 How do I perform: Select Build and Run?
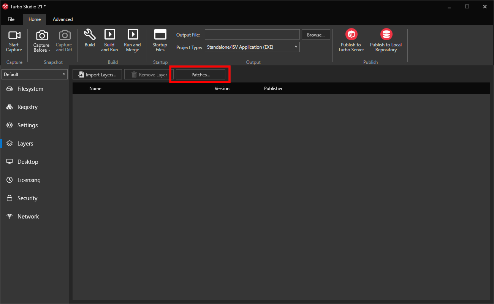pyautogui.click(x=109, y=39)
